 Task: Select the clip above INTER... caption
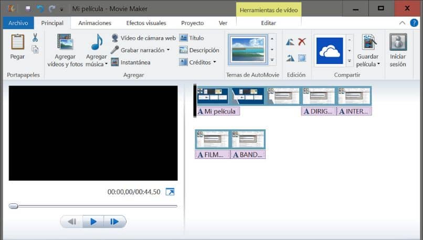click(354, 96)
